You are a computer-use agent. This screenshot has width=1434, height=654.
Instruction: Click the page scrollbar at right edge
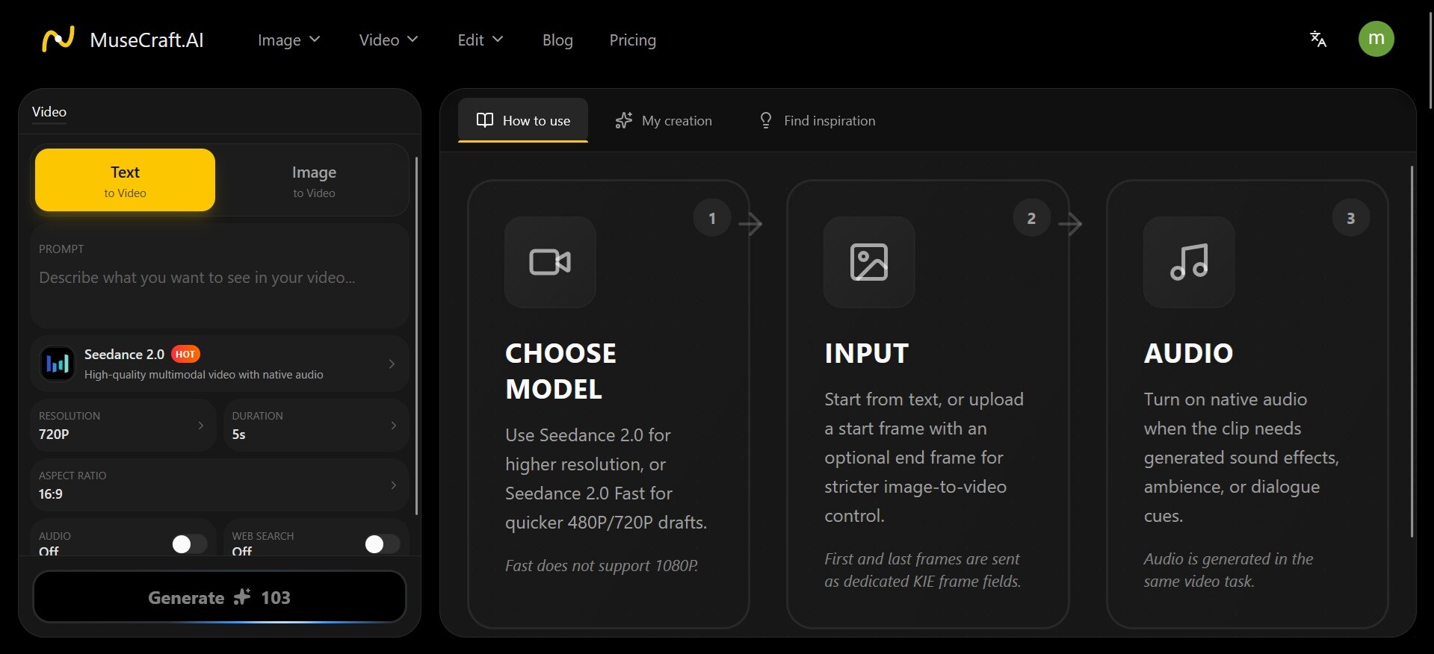coord(1430,60)
